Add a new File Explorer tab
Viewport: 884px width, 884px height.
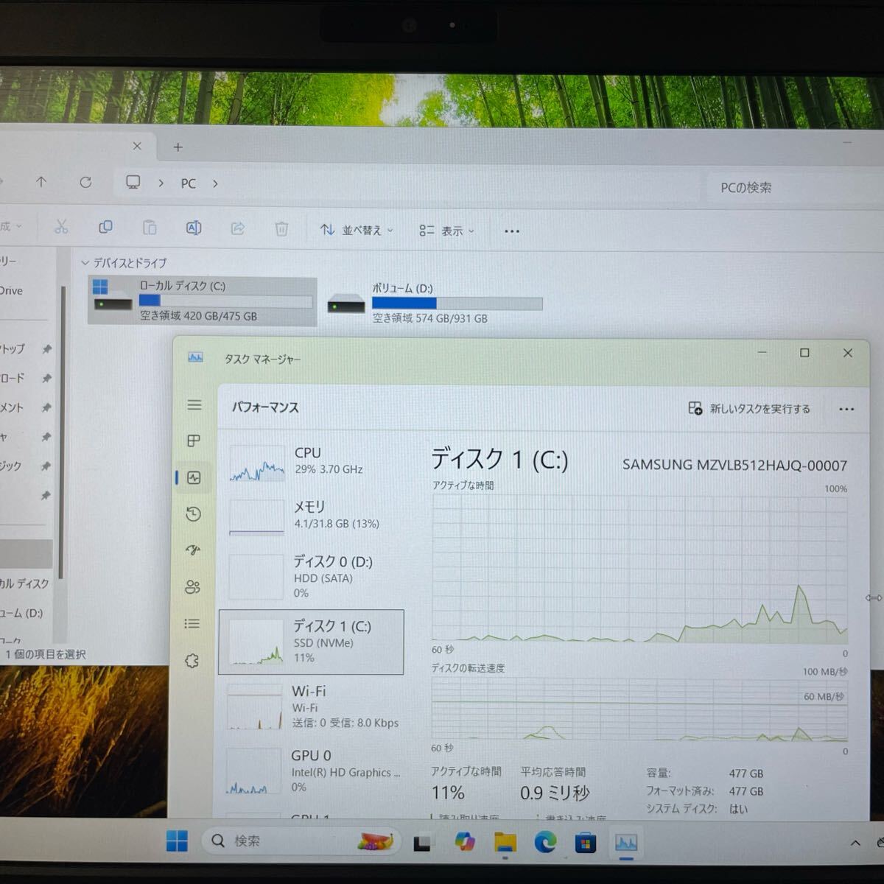pyautogui.click(x=178, y=147)
